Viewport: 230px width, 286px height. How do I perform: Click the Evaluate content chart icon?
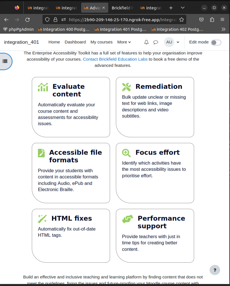coord(43,87)
